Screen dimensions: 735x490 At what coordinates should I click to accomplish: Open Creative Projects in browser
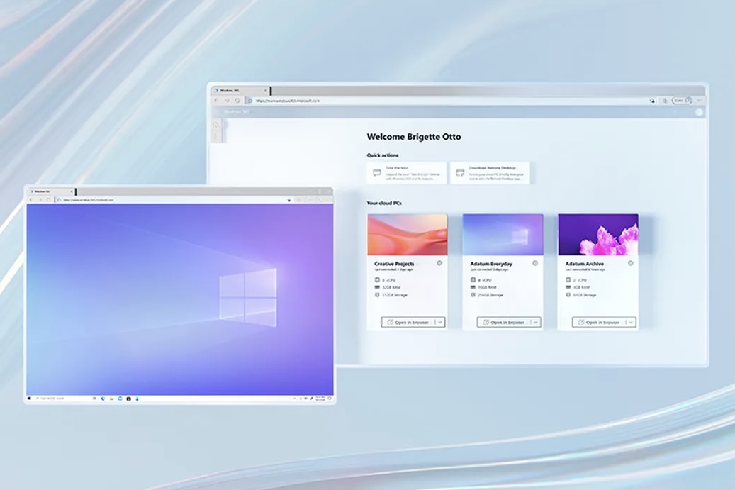408,322
